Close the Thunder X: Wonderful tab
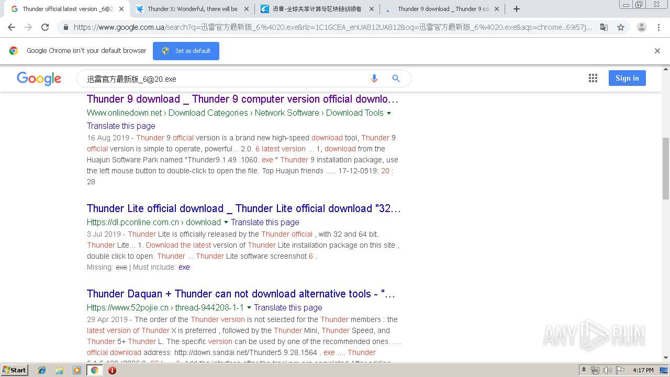This screenshot has width=670, height=377. [247, 9]
